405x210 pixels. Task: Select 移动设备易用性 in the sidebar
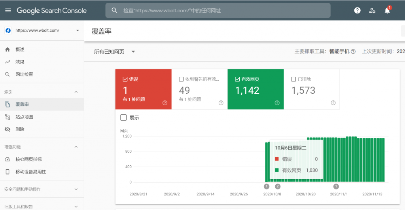(31, 172)
